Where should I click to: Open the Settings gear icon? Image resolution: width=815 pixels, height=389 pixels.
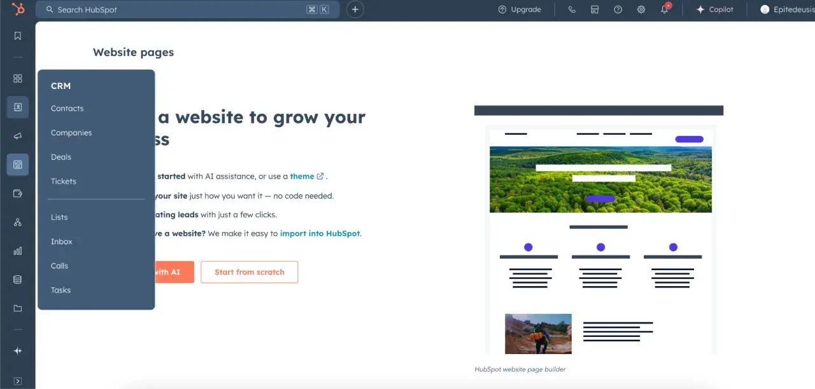[641, 10]
